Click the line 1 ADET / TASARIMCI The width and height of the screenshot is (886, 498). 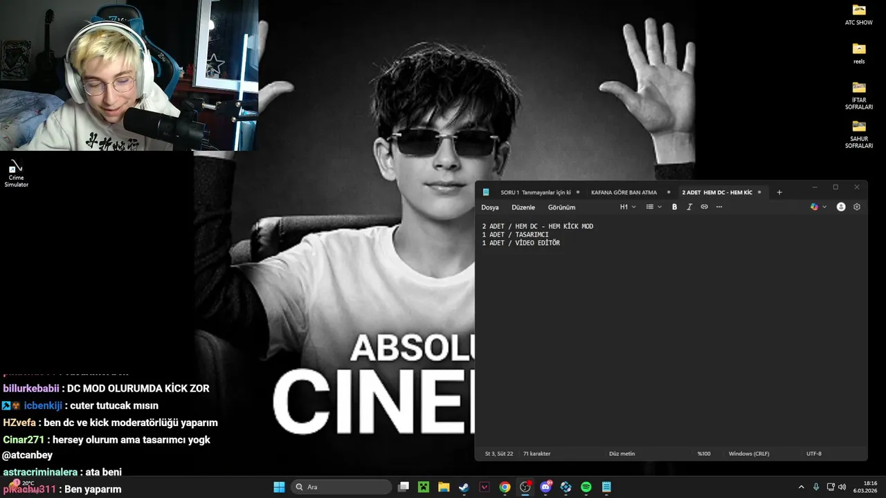tap(516, 234)
